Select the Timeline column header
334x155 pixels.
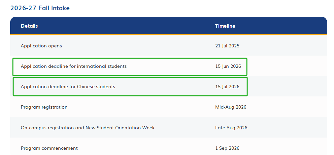click(225, 26)
